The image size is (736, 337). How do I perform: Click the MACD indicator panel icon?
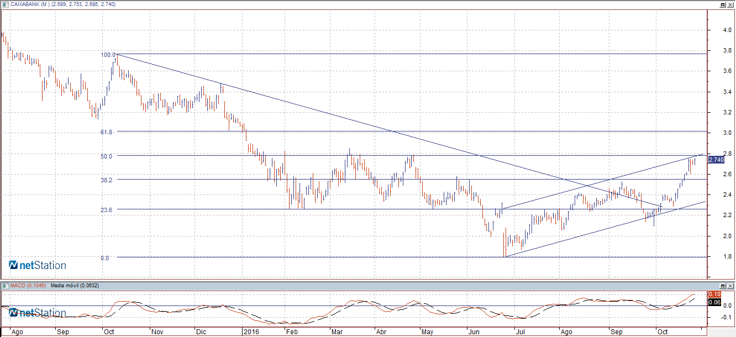[5, 286]
